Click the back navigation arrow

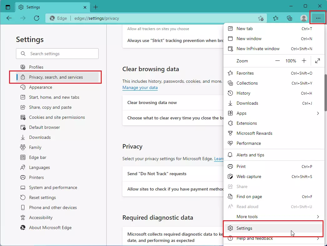(x=9, y=18)
